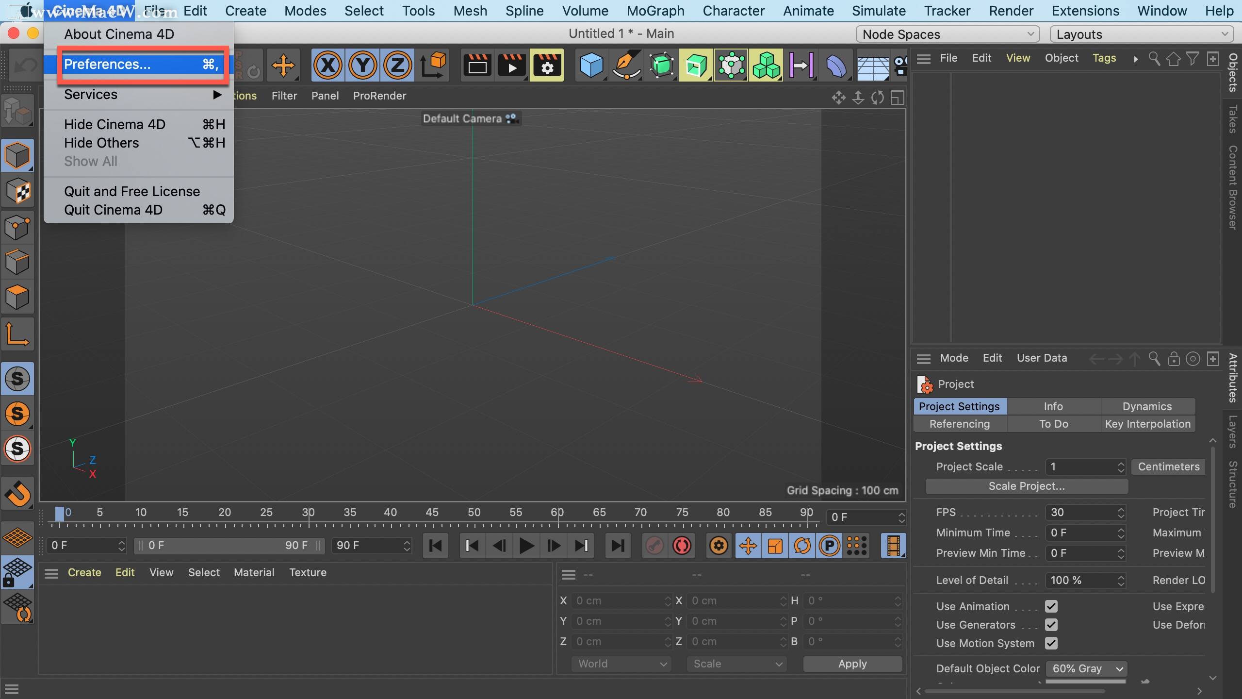Open Subdivision Surface generator icon
This screenshot has width=1242, height=699.
tap(661, 65)
